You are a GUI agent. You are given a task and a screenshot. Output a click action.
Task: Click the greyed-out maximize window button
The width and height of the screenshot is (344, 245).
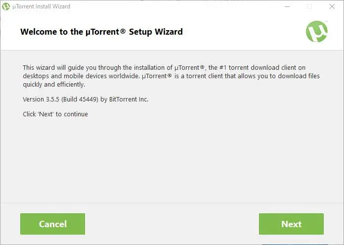tap(309, 7)
